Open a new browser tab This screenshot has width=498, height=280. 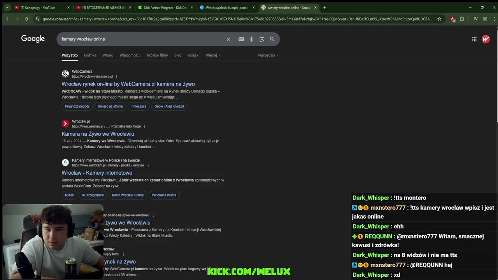(x=324, y=7)
